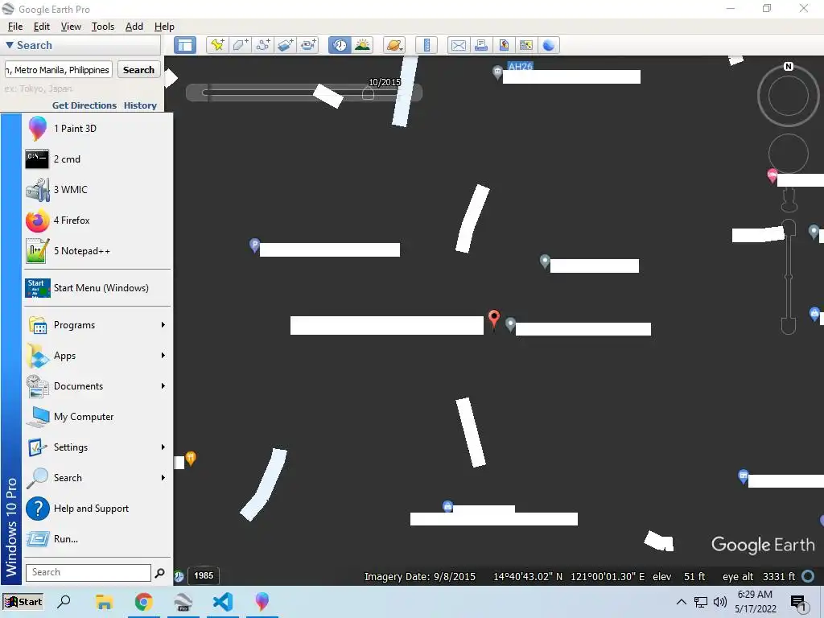Switch to Chrome on taskbar
The width and height of the screenshot is (824, 618).
[143, 602]
